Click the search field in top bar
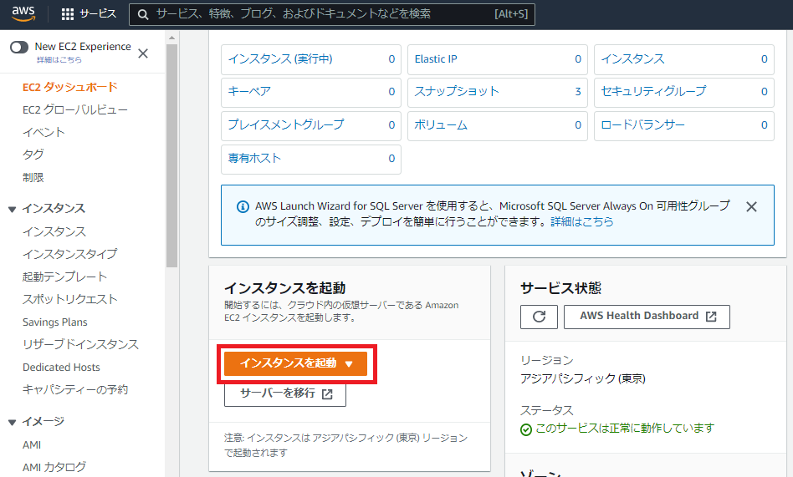Viewport: 793px width, 477px height. [x=335, y=14]
